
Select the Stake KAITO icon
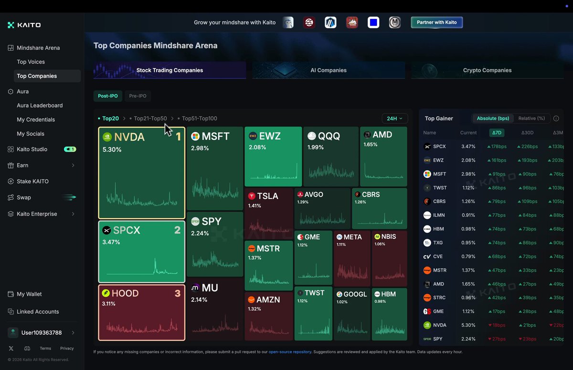coord(11,182)
